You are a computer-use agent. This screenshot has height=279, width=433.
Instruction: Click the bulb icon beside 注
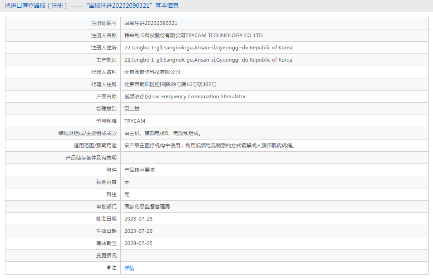(x=108, y=268)
